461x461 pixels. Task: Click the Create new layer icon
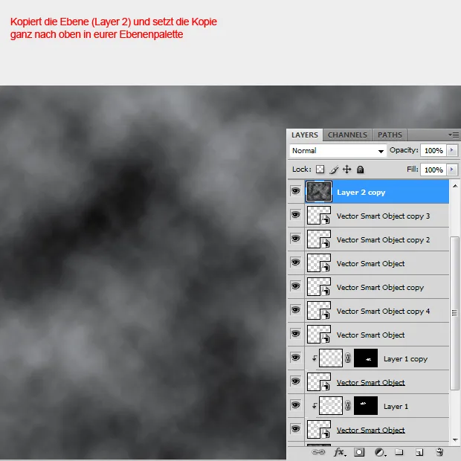(419, 452)
